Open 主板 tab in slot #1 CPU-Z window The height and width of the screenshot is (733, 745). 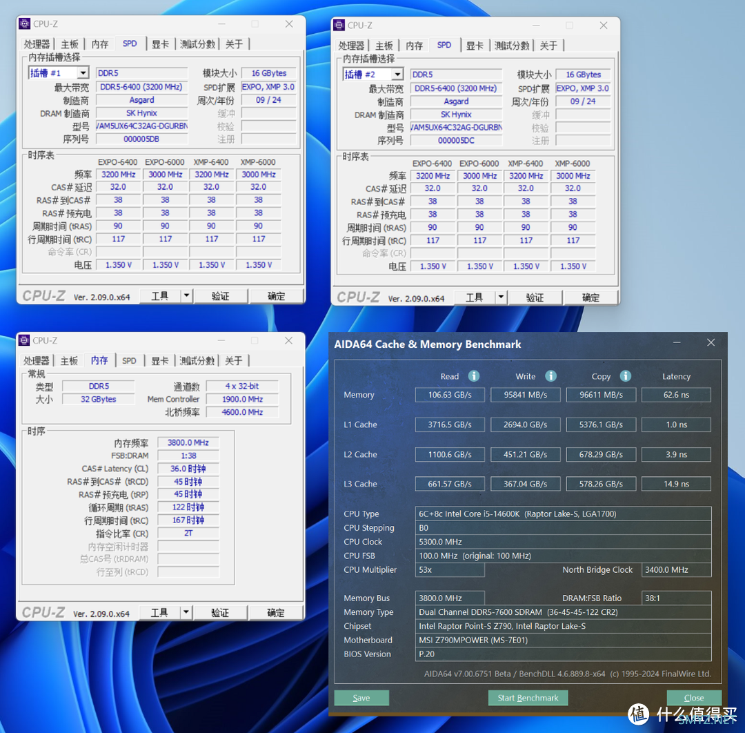click(70, 44)
